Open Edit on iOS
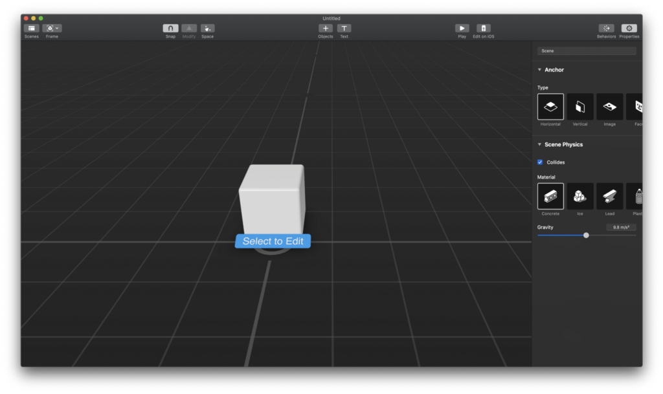 coord(483,28)
